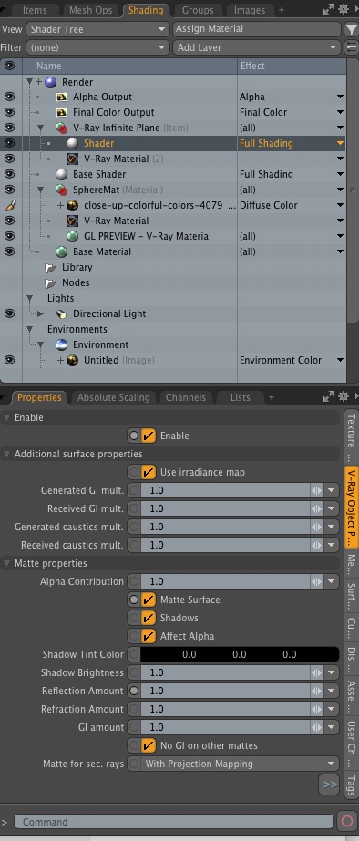The image size is (359, 841).
Task: Toggle the Matte Surface checkbox
Action: 149,600
